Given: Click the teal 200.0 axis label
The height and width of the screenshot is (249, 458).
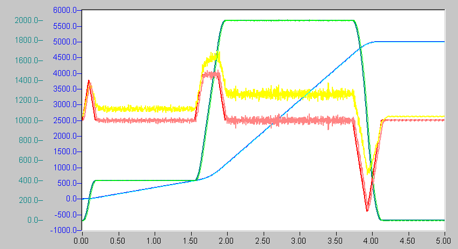Looking at the screenshot, I should tap(28, 200).
